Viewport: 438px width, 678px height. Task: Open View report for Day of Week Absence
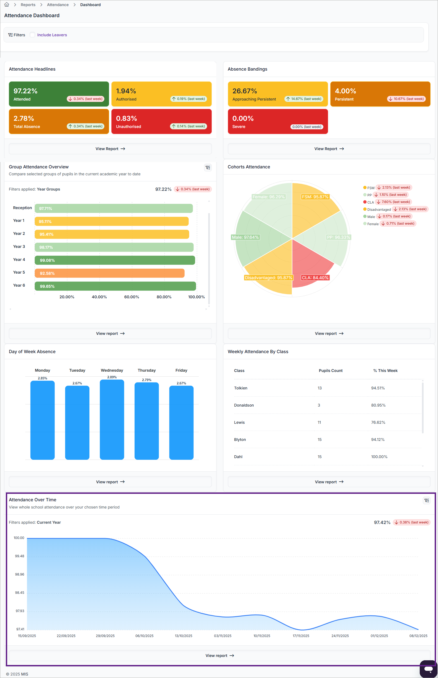point(110,482)
